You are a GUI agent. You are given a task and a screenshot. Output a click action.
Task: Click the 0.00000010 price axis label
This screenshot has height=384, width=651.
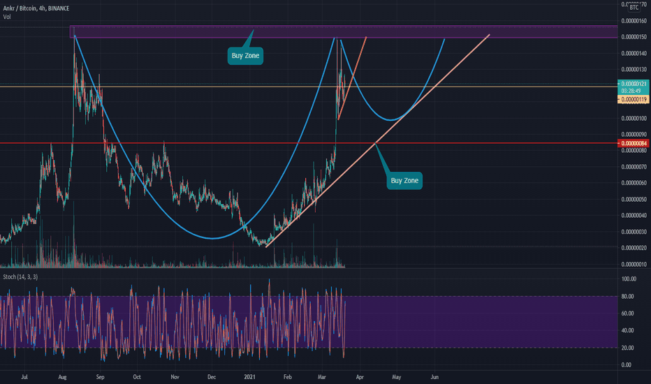634,264
